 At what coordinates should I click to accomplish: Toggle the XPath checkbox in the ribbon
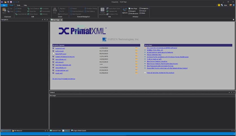140,13
